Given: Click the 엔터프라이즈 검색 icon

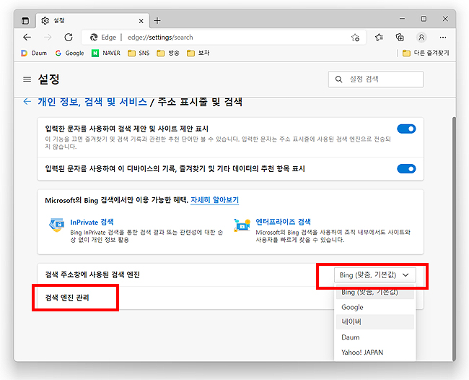Looking at the screenshot, I should [242, 225].
